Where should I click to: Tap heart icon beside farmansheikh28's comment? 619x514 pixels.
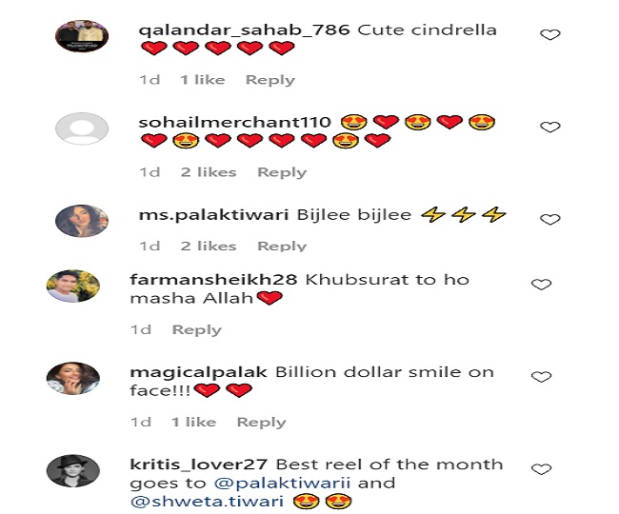(541, 285)
